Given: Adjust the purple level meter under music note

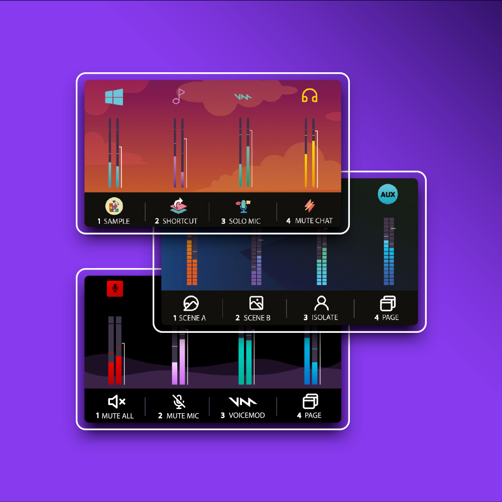Looking at the screenshot, I should [180, 153].
